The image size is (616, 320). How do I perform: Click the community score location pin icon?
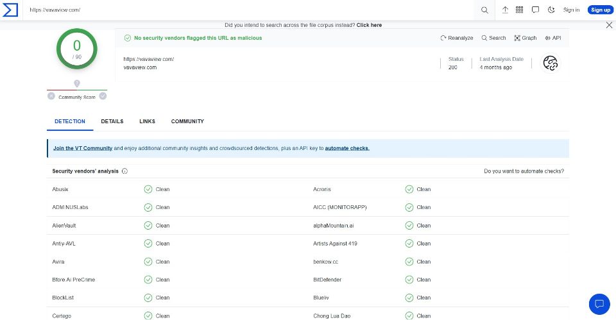pyautogui.click(x=77, y=83)
